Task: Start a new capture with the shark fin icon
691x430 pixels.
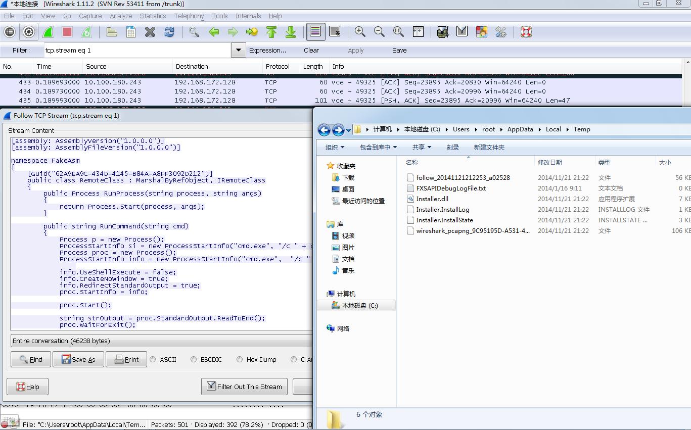Action: point(48,32)
